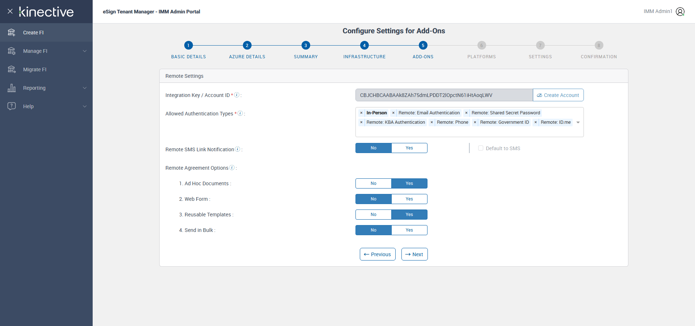Expand the Help menu chevron
Screen dimensions: 695x326
85,106
